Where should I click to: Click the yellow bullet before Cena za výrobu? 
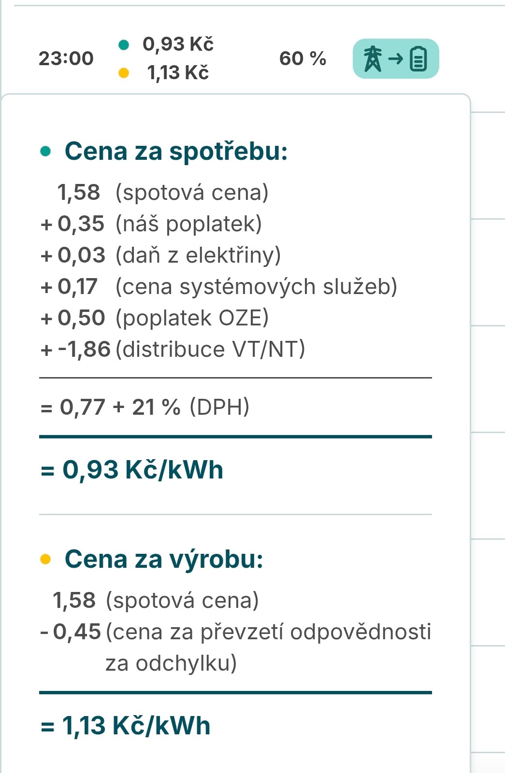tap(46, 559)
